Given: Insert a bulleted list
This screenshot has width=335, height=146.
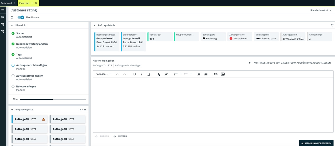Looking at the screenshot, I should (186, 74).
